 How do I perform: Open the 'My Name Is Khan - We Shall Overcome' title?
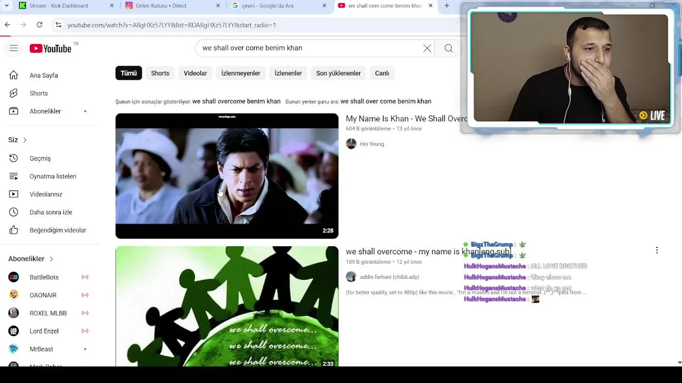click(407, 119)
